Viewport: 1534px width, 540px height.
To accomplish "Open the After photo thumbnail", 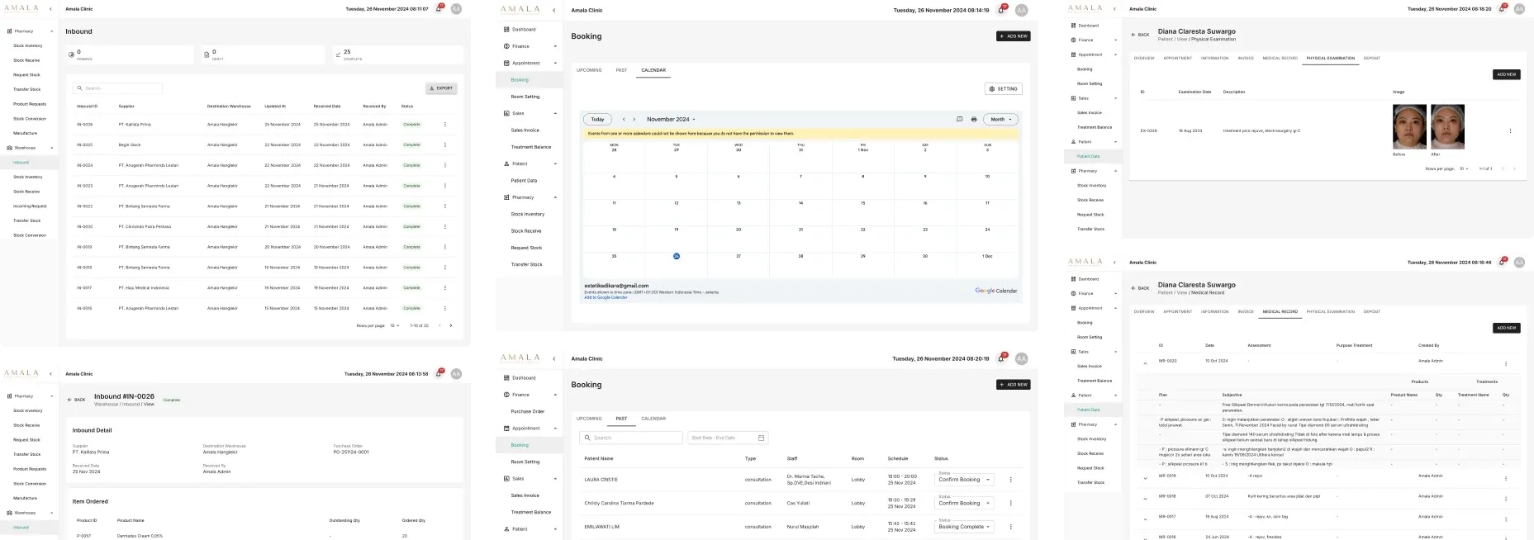I will click(x=1447, y=126).
